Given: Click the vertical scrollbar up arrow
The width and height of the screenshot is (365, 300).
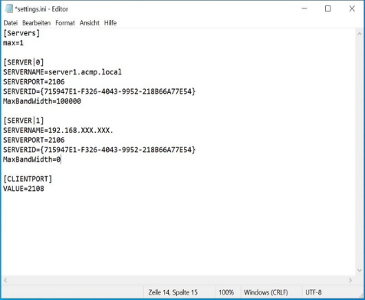Looking at the screenshot, I should 359,34.
